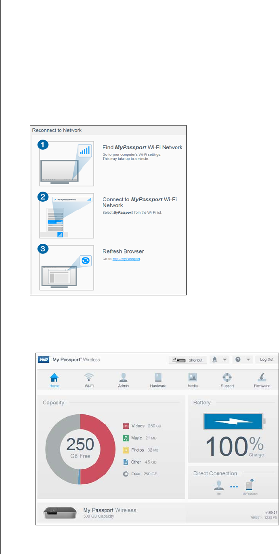The width and height of the screenshot is (279, 554).
Task: Click the Videos film icon
Action: pyautogui.click(x=126, y=426)
